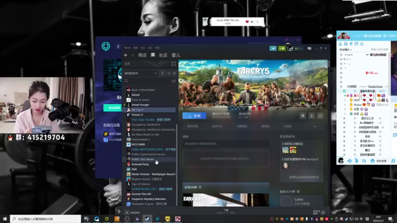This screenshot has height=223, width=397.
Task: Click the library search field
Action: pyautogui.click(x=147, y=81)
